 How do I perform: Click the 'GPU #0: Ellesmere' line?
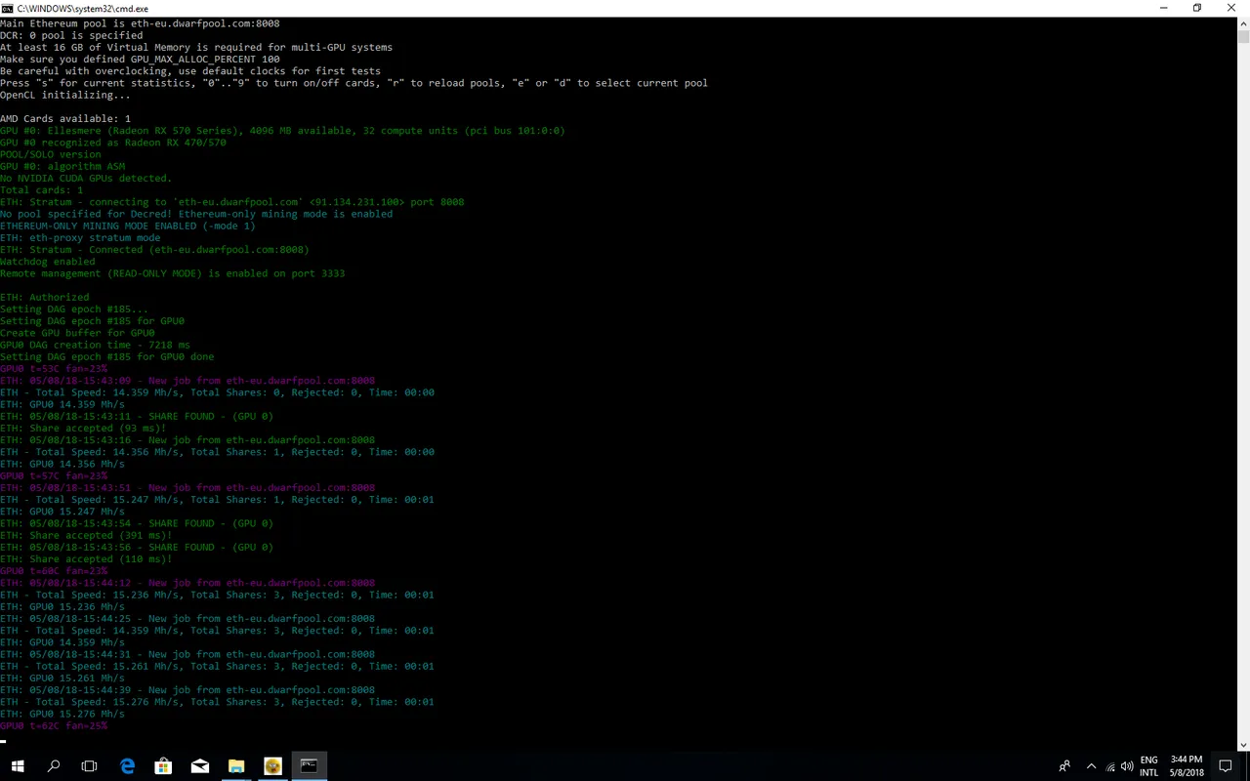click(282, 131)
